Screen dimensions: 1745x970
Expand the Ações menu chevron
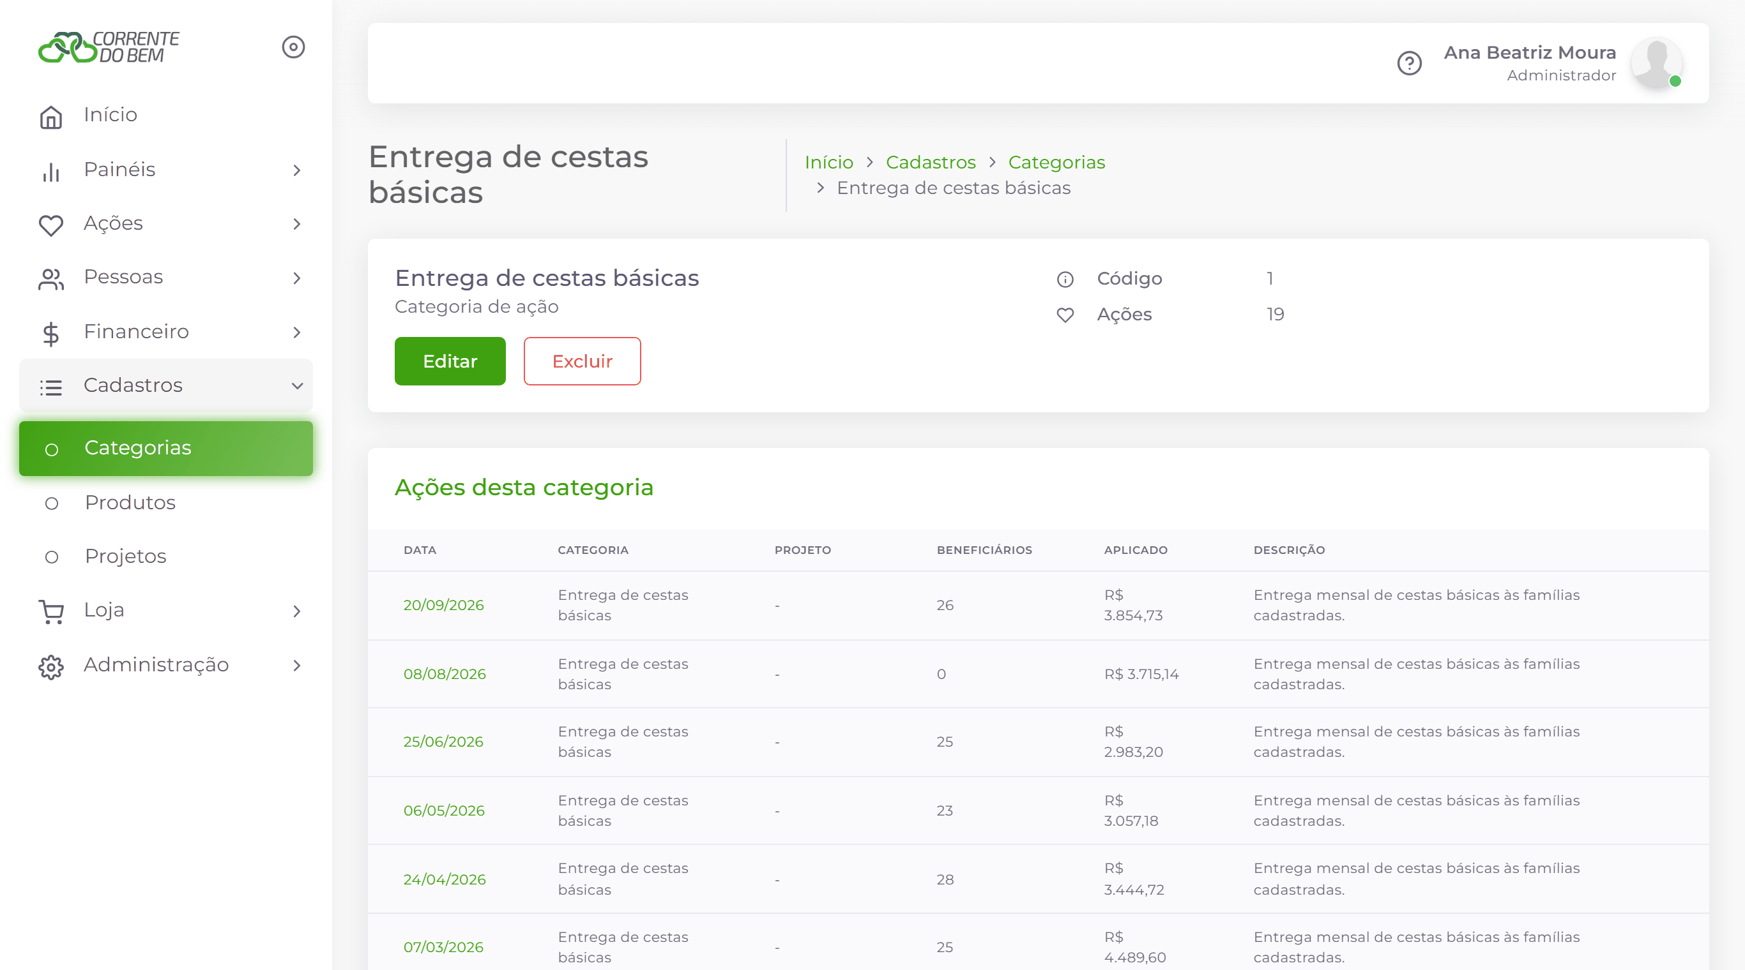297,224
